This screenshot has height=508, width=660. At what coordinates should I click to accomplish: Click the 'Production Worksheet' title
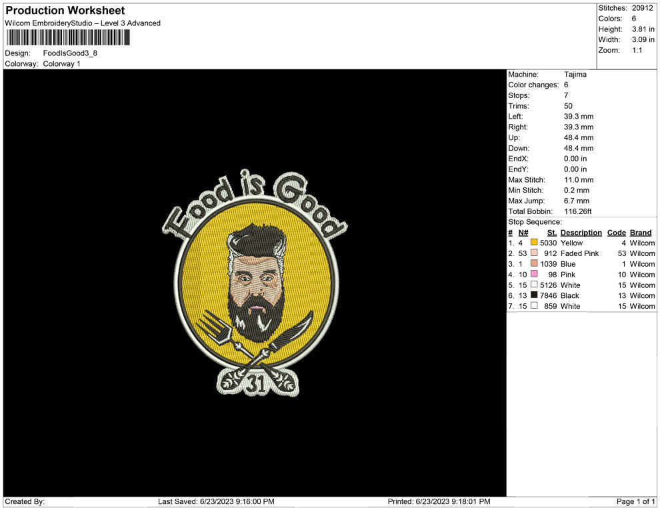[x=65, y=11]
